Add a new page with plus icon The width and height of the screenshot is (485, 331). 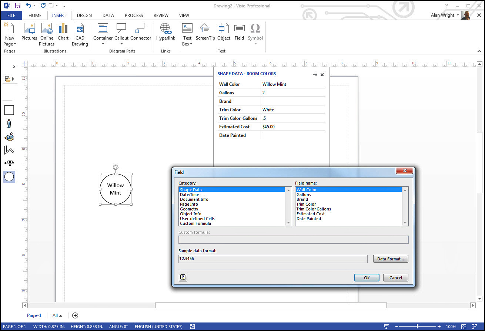(x=75, y=315)
